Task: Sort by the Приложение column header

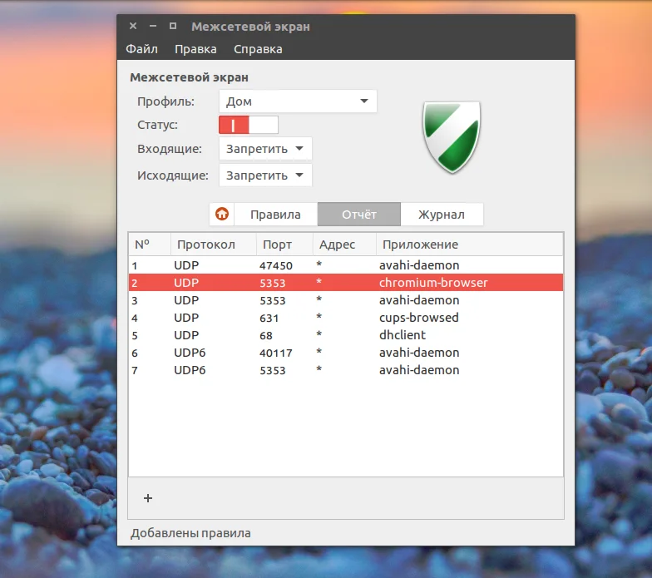Action: [469, 245]
